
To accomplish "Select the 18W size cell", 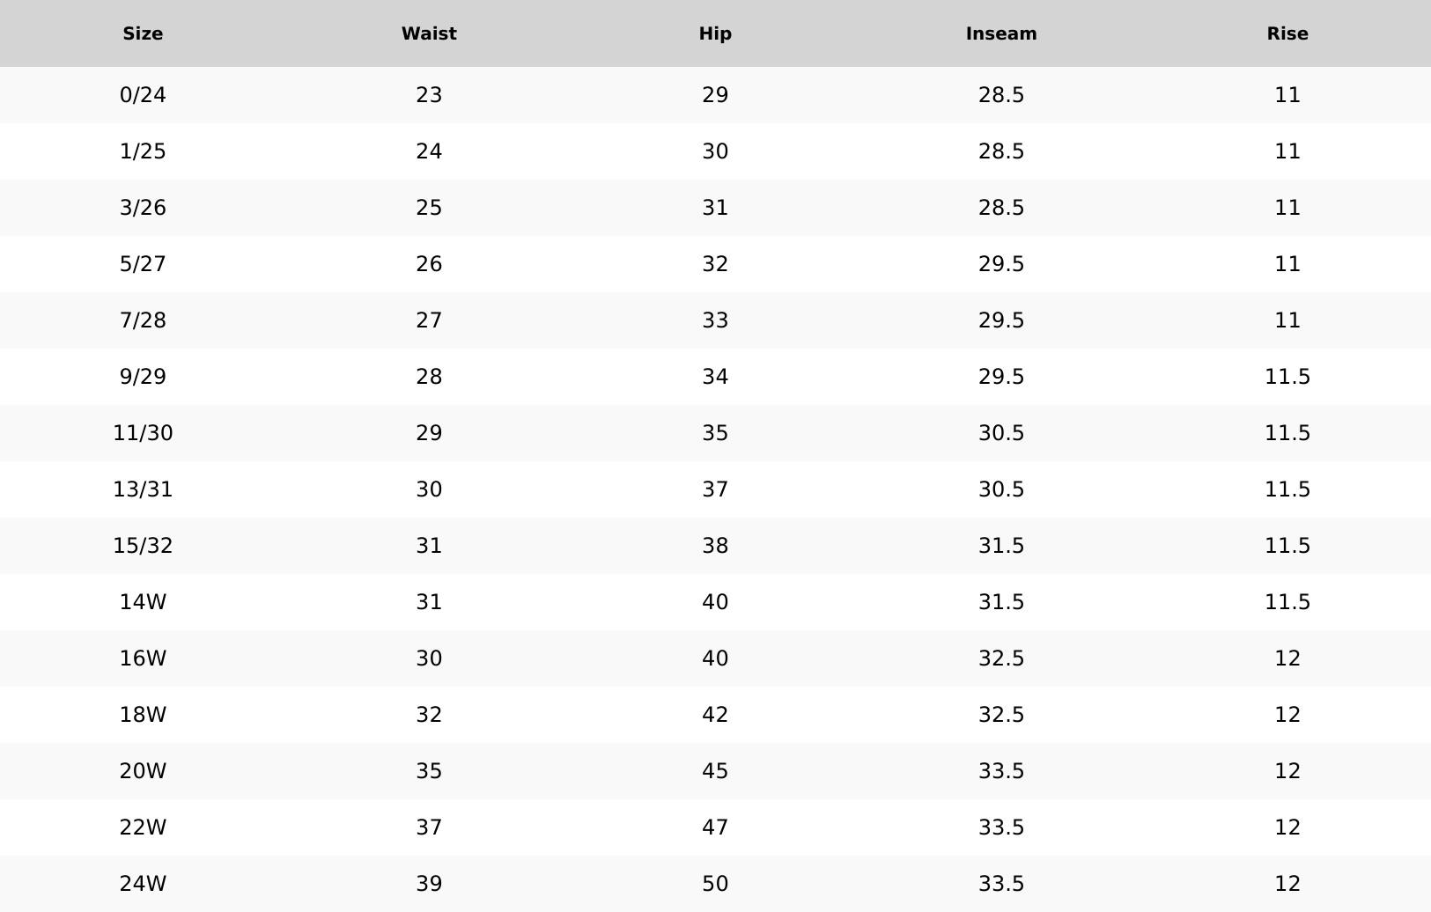I will (143, 715).
